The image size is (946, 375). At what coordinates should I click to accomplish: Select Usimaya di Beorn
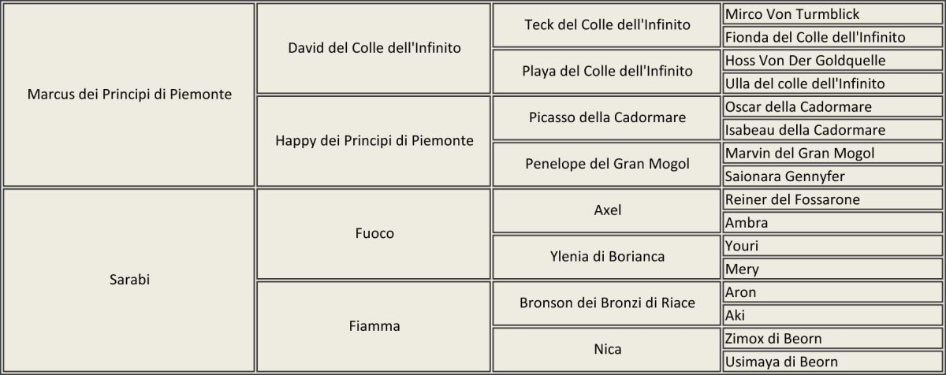tap(781, 362)
